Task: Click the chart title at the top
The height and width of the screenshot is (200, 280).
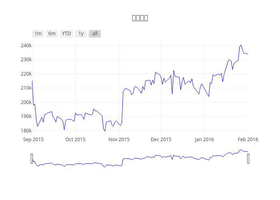Action: (x=140, y=18)
